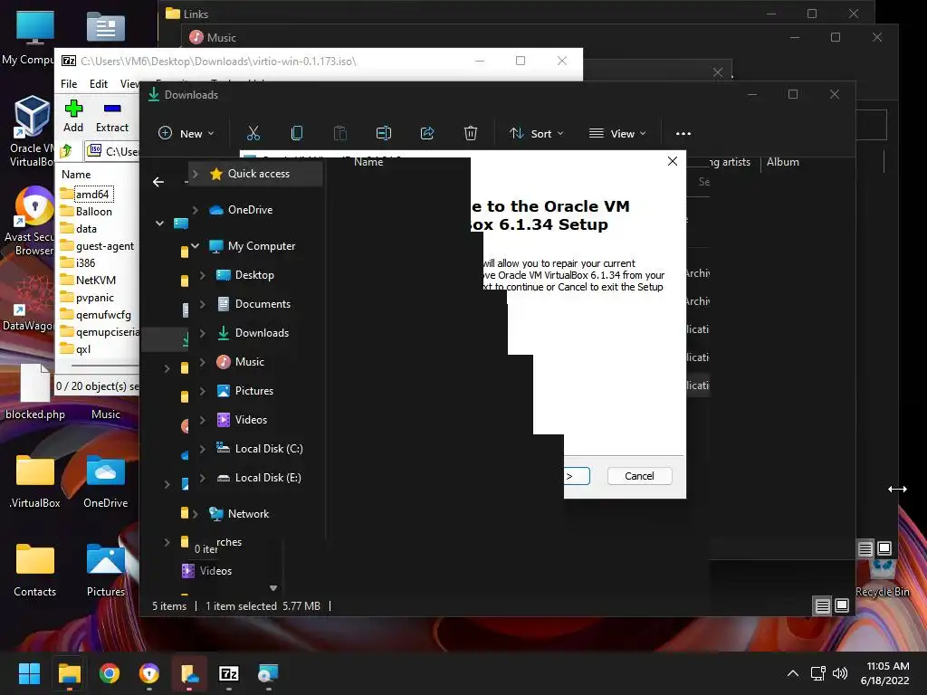927x695 pixels.
Task: Select the blocked.php file on desktop
Action: (x=34, y=391)
